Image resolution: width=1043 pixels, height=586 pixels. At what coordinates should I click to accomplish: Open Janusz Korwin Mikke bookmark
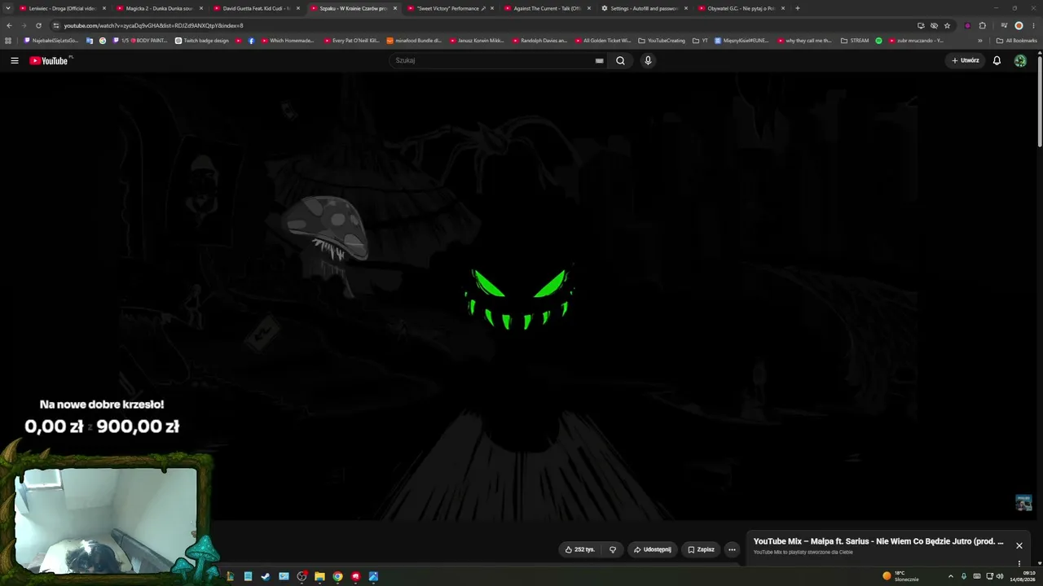click(477, 41)
